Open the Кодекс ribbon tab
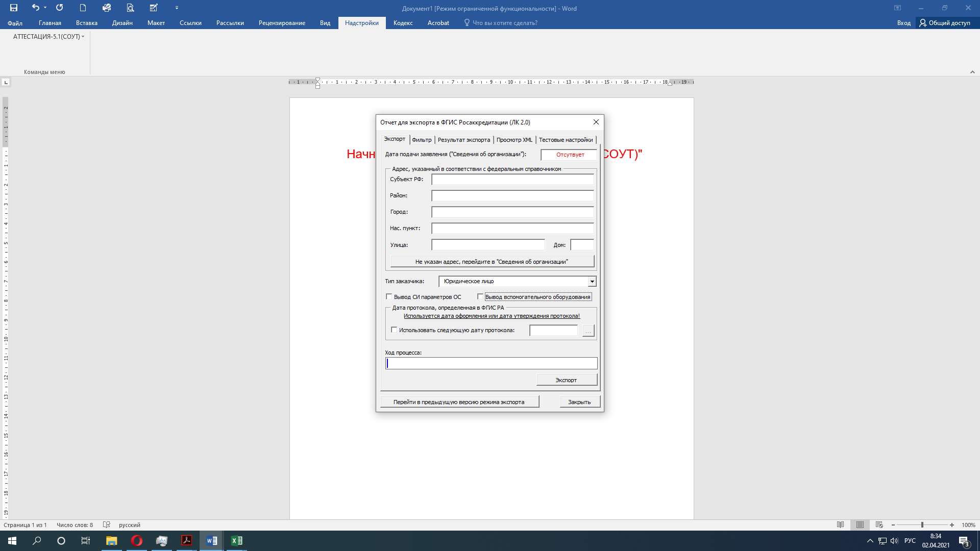Image resolution: width=980 pixels, height=551 pixels. click(x=403, y=23)
